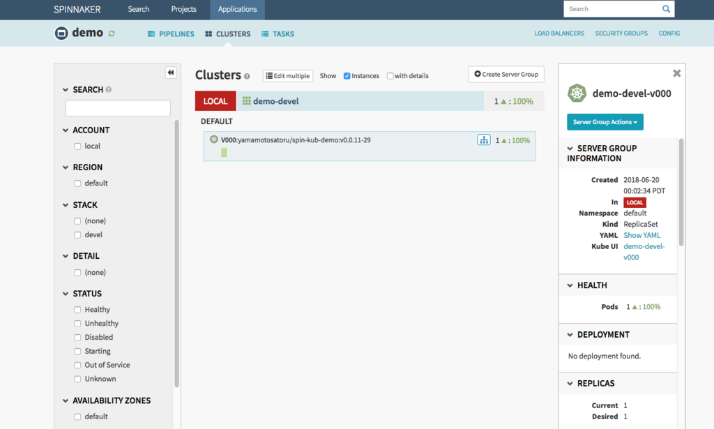714x429 pixels.
Task: Check the (none) stack filter
Action: click(77, 221)
